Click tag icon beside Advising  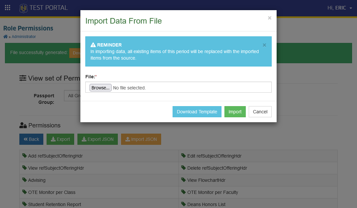(25, 180)
